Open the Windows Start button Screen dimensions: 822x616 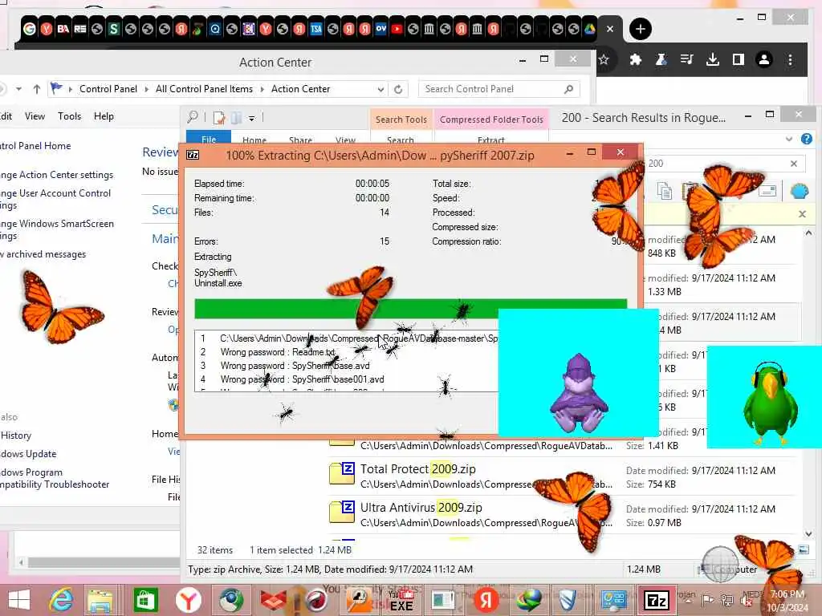tap(19, 600)
